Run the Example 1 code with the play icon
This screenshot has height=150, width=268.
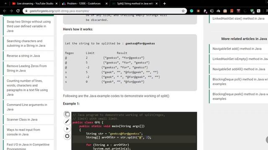pos(67,129)
